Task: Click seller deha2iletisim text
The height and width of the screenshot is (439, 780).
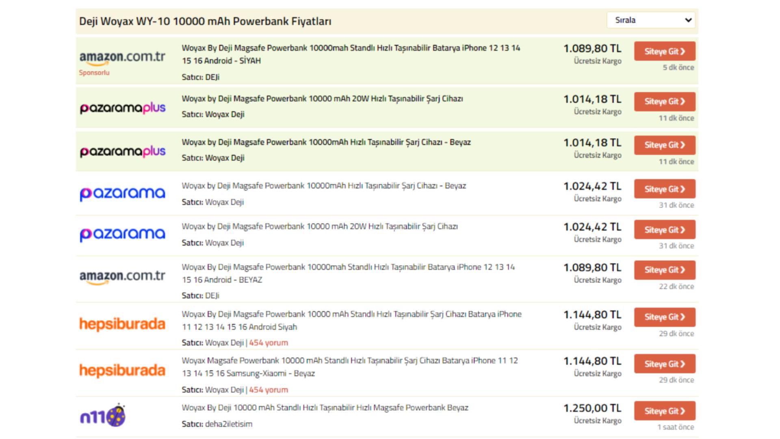Action: 229,424
